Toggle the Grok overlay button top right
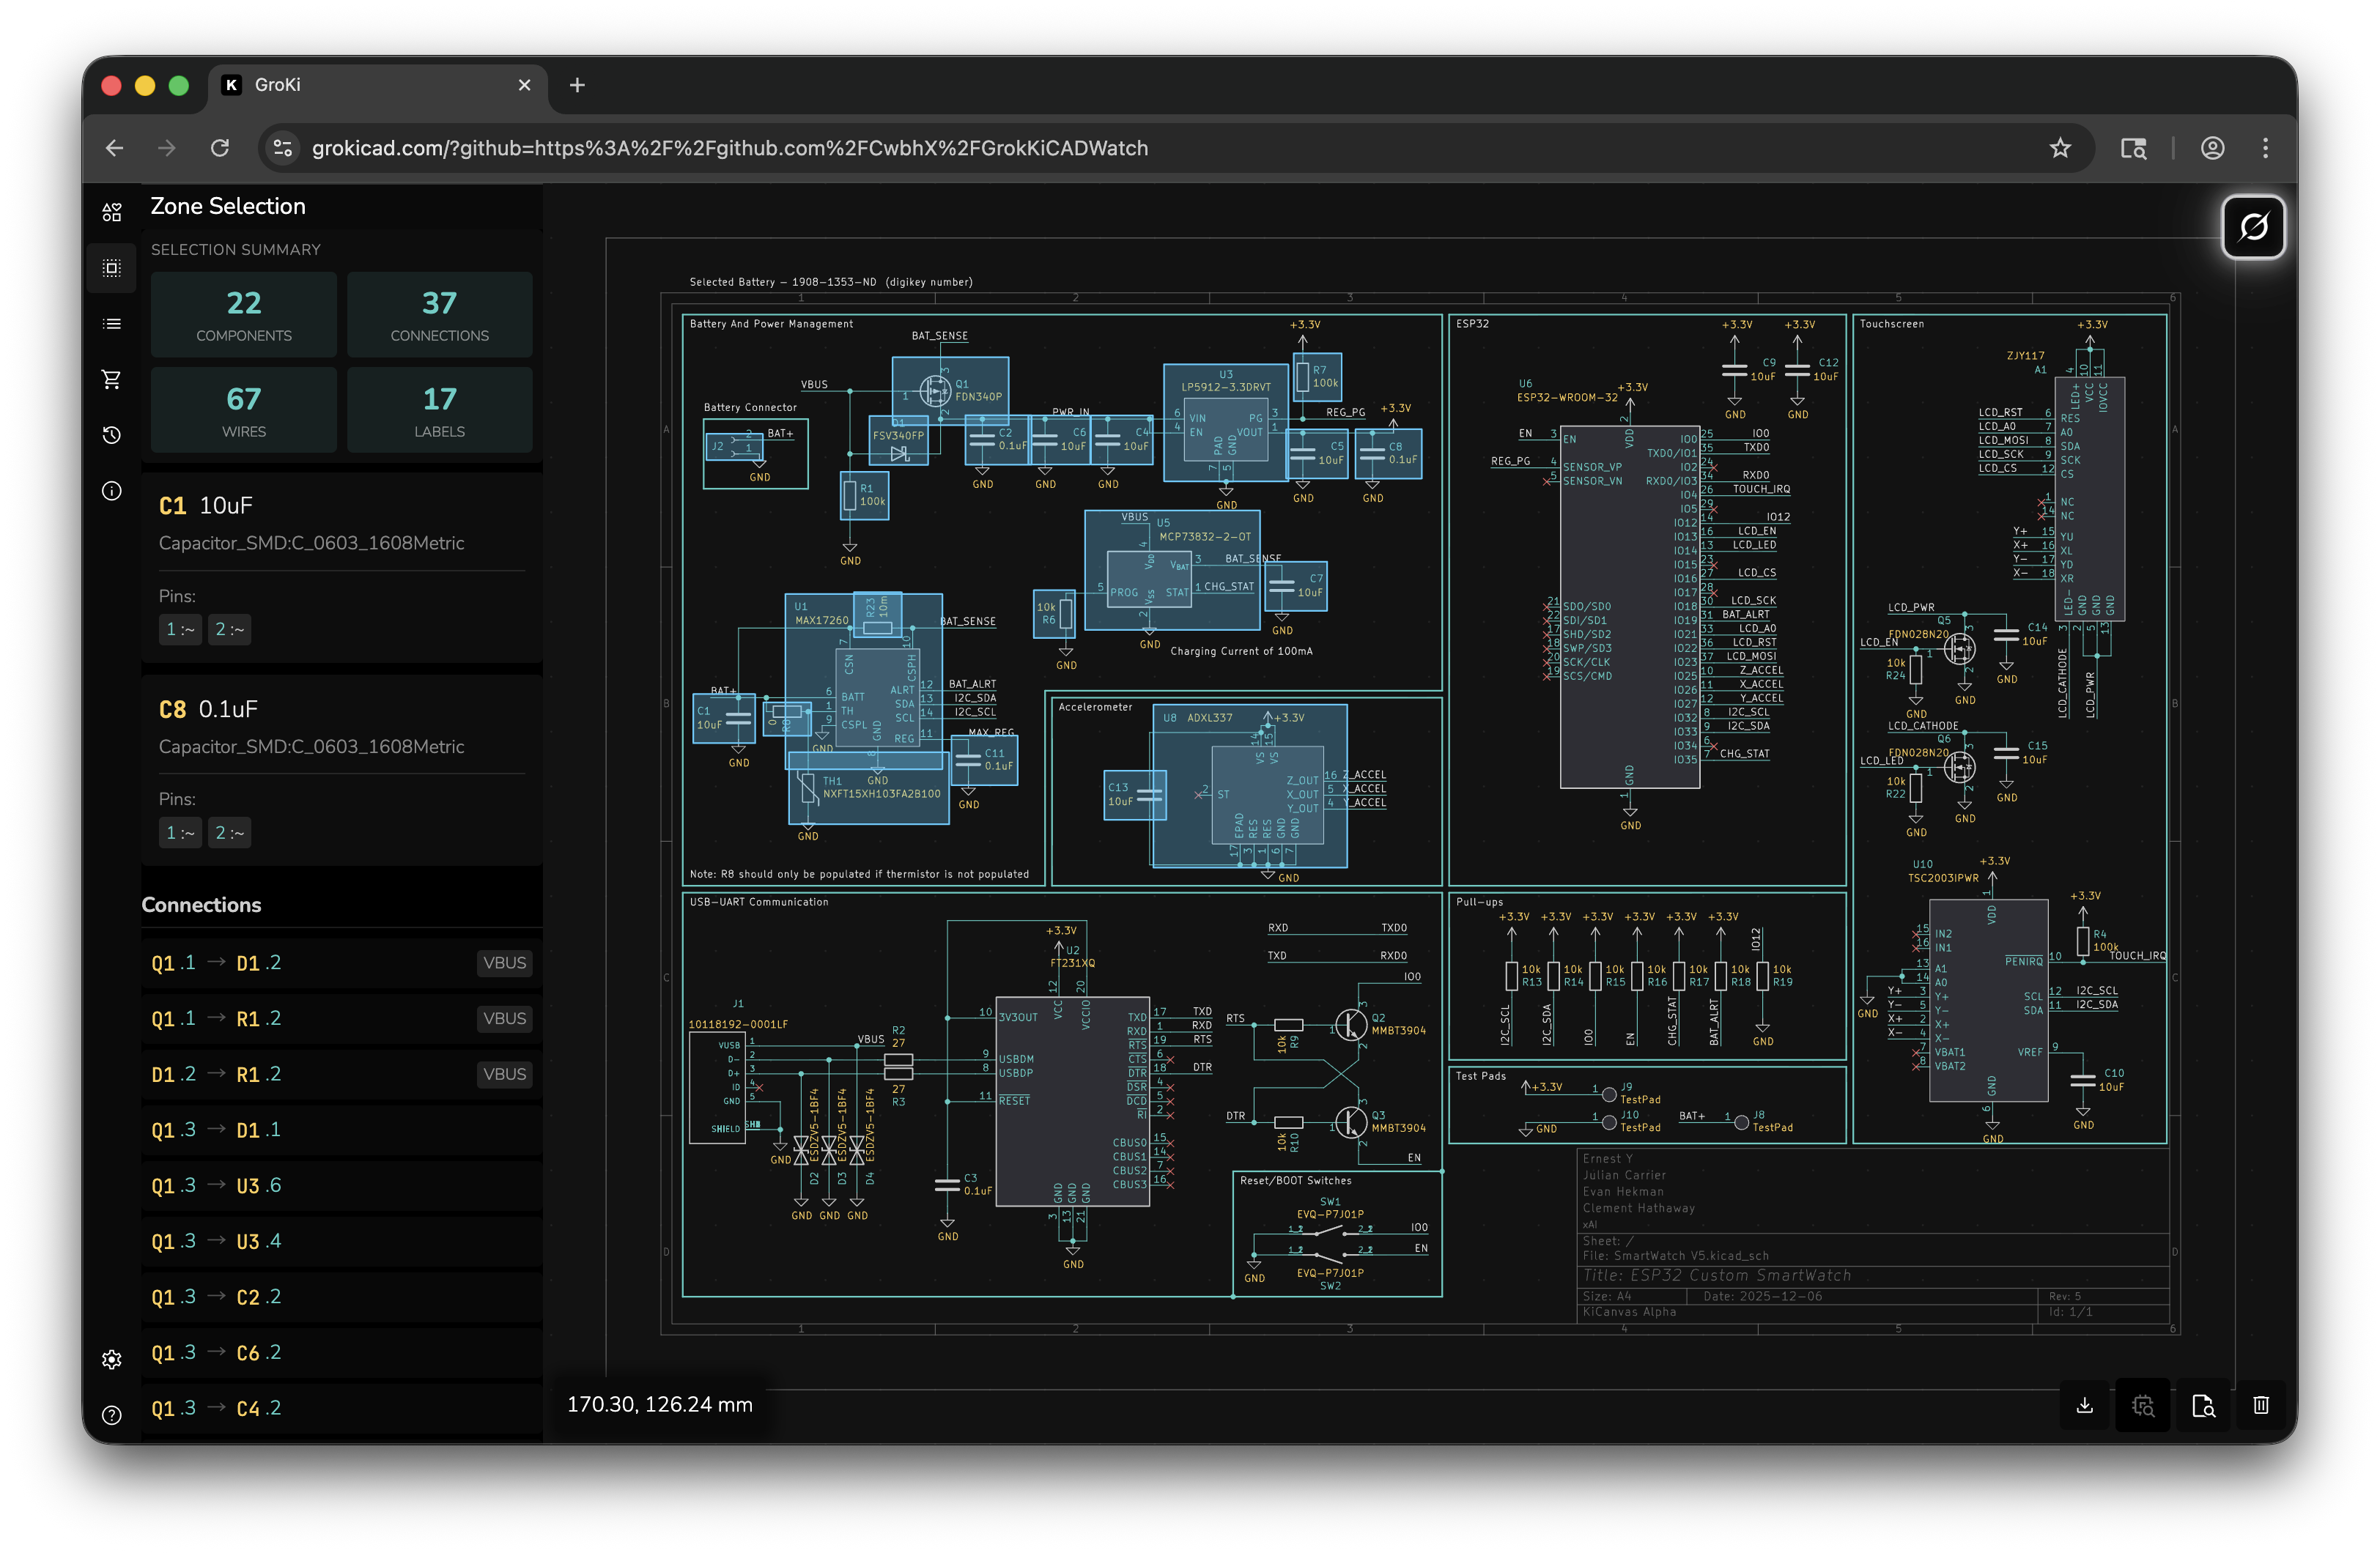Image resolution: width=2380 pixels, height=1553 pixels. (2253, 227)
